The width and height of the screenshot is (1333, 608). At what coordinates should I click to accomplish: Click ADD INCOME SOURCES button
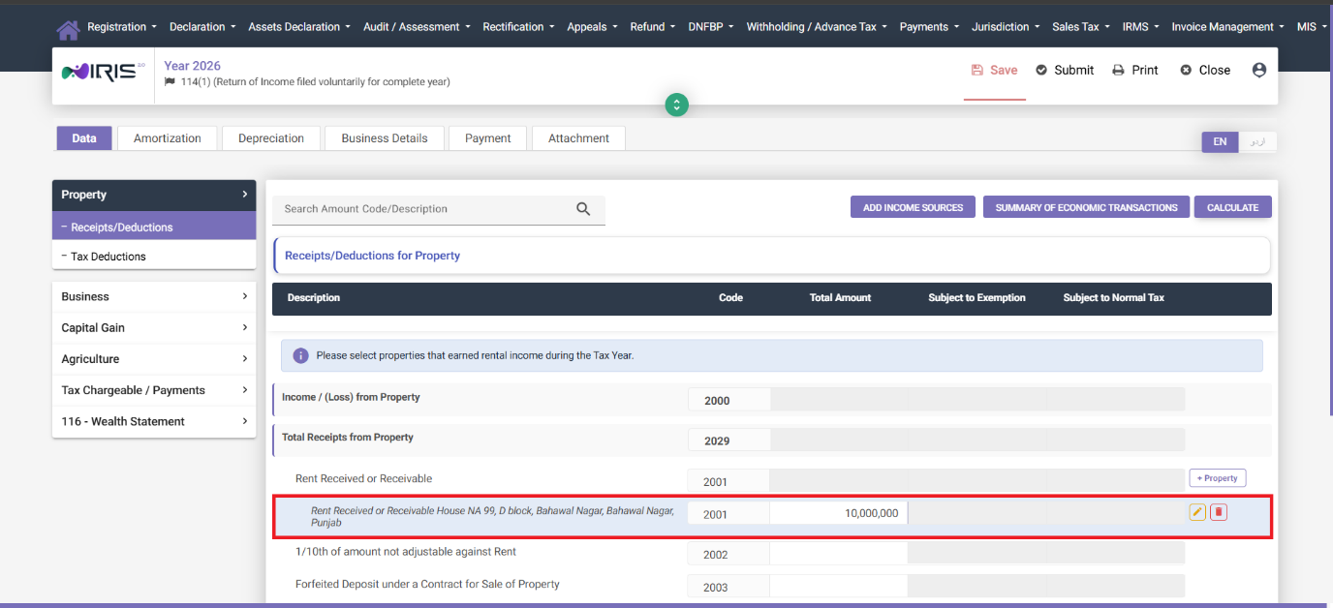913,207
